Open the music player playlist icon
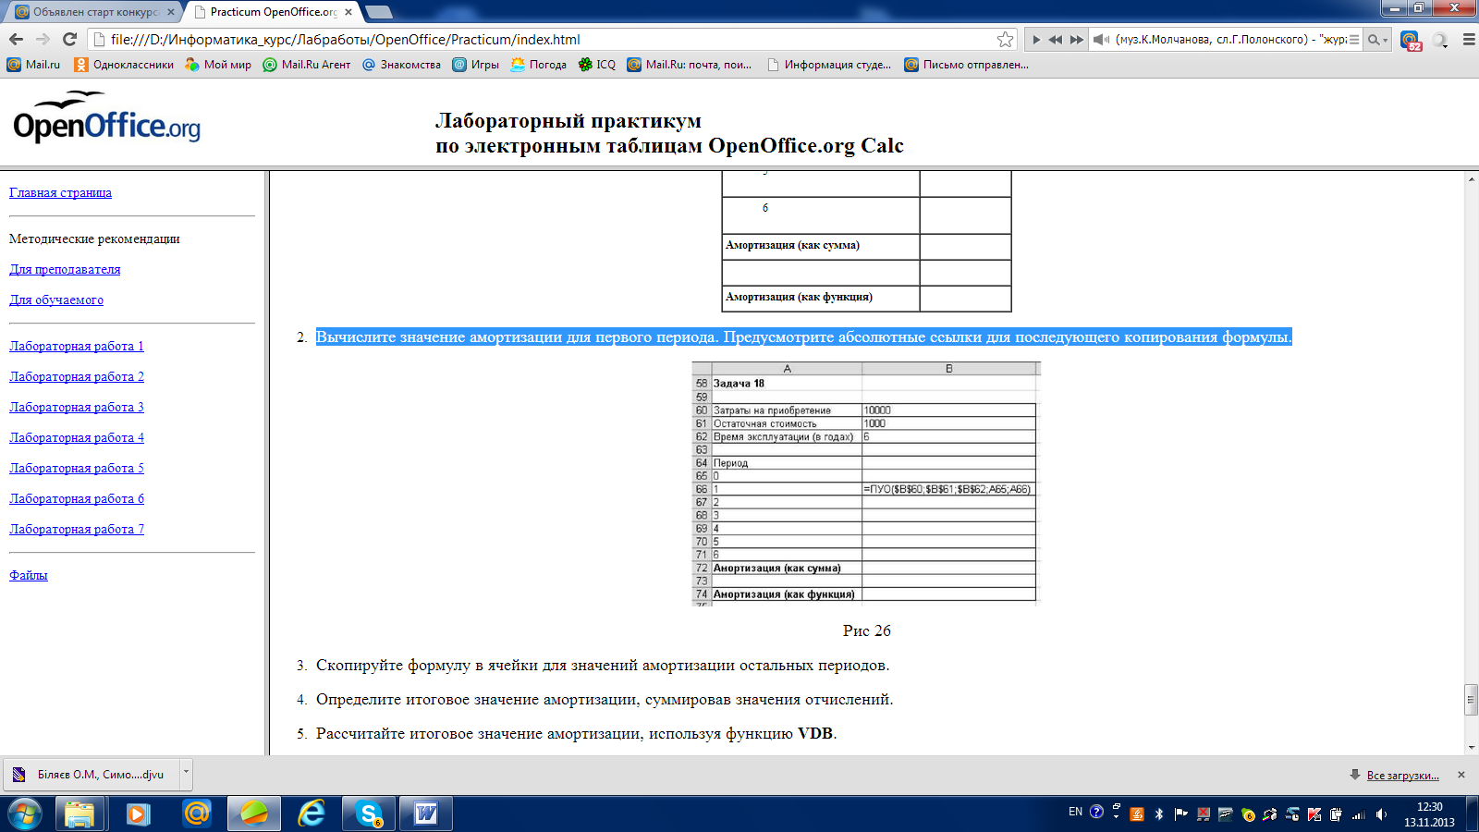The image size is (1479, 832). click(1354, 40)
